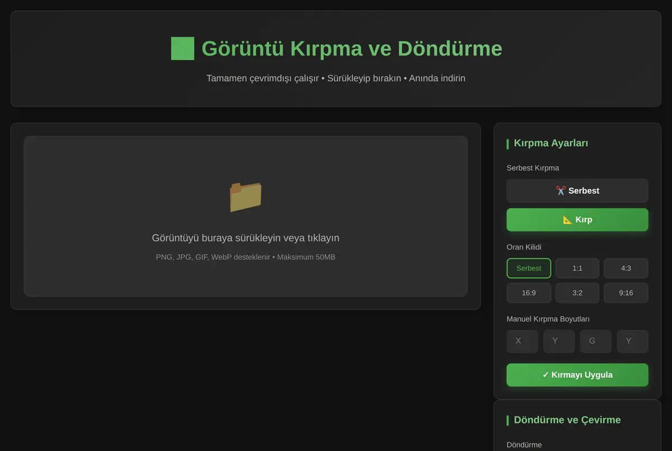Click the 'Manuel Kırpma Boyutları' label
The height and width of the screenshot is (451, 672).
coord(548,319)
